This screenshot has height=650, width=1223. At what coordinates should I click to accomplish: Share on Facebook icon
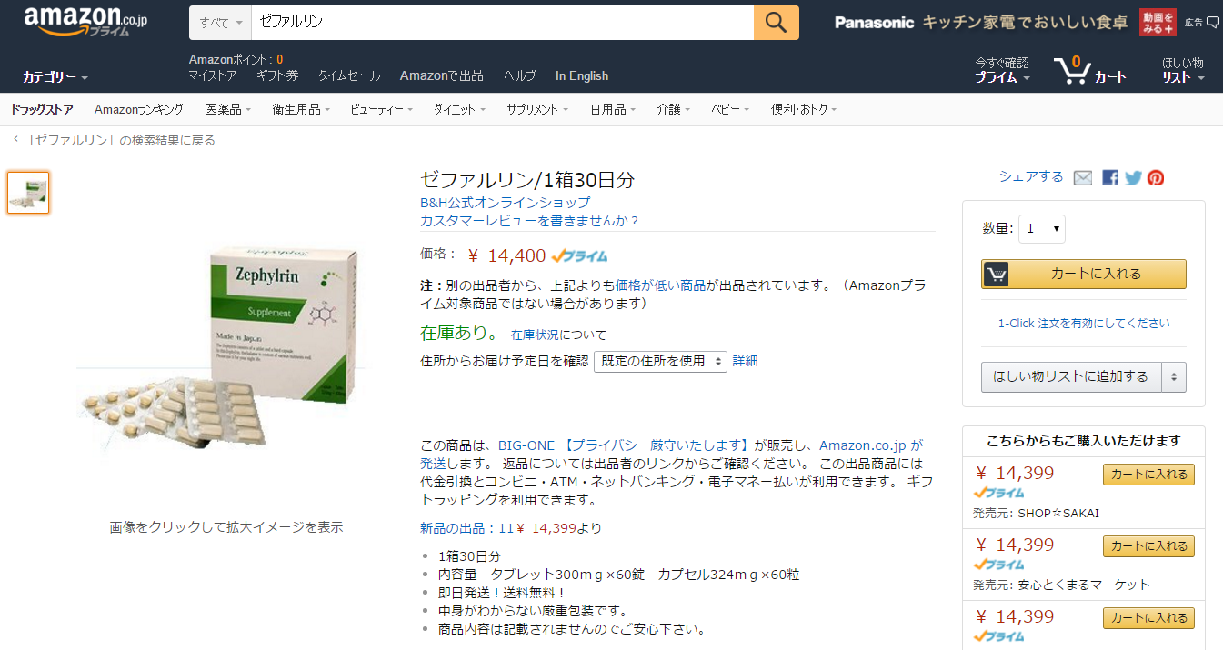pyautogui.click(x=1109, y=178)
